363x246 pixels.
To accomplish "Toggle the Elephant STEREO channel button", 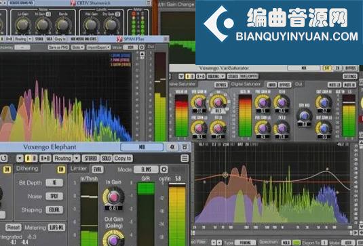I will [x=90, y=159].
